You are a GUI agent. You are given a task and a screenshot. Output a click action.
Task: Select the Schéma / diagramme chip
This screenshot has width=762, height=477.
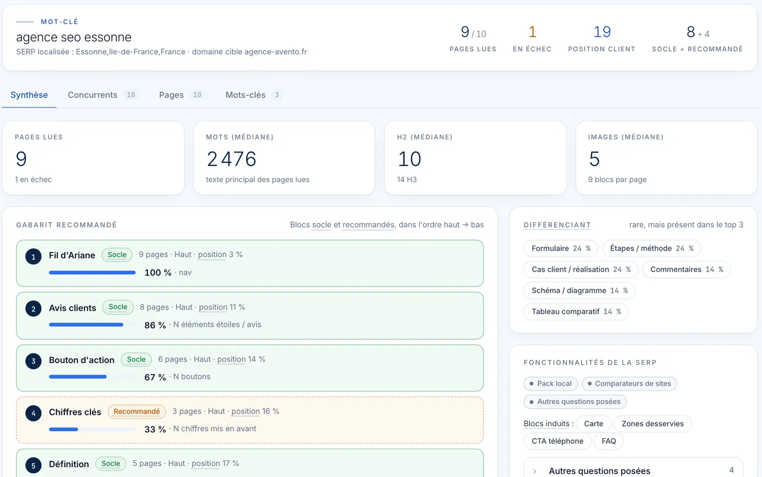pos(579,291)
